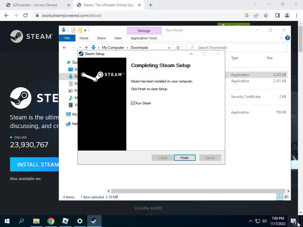This screenshot has width=303, height=227.
Task: Expand recent locations dropdown in Explorer
Action: [80, 48]
